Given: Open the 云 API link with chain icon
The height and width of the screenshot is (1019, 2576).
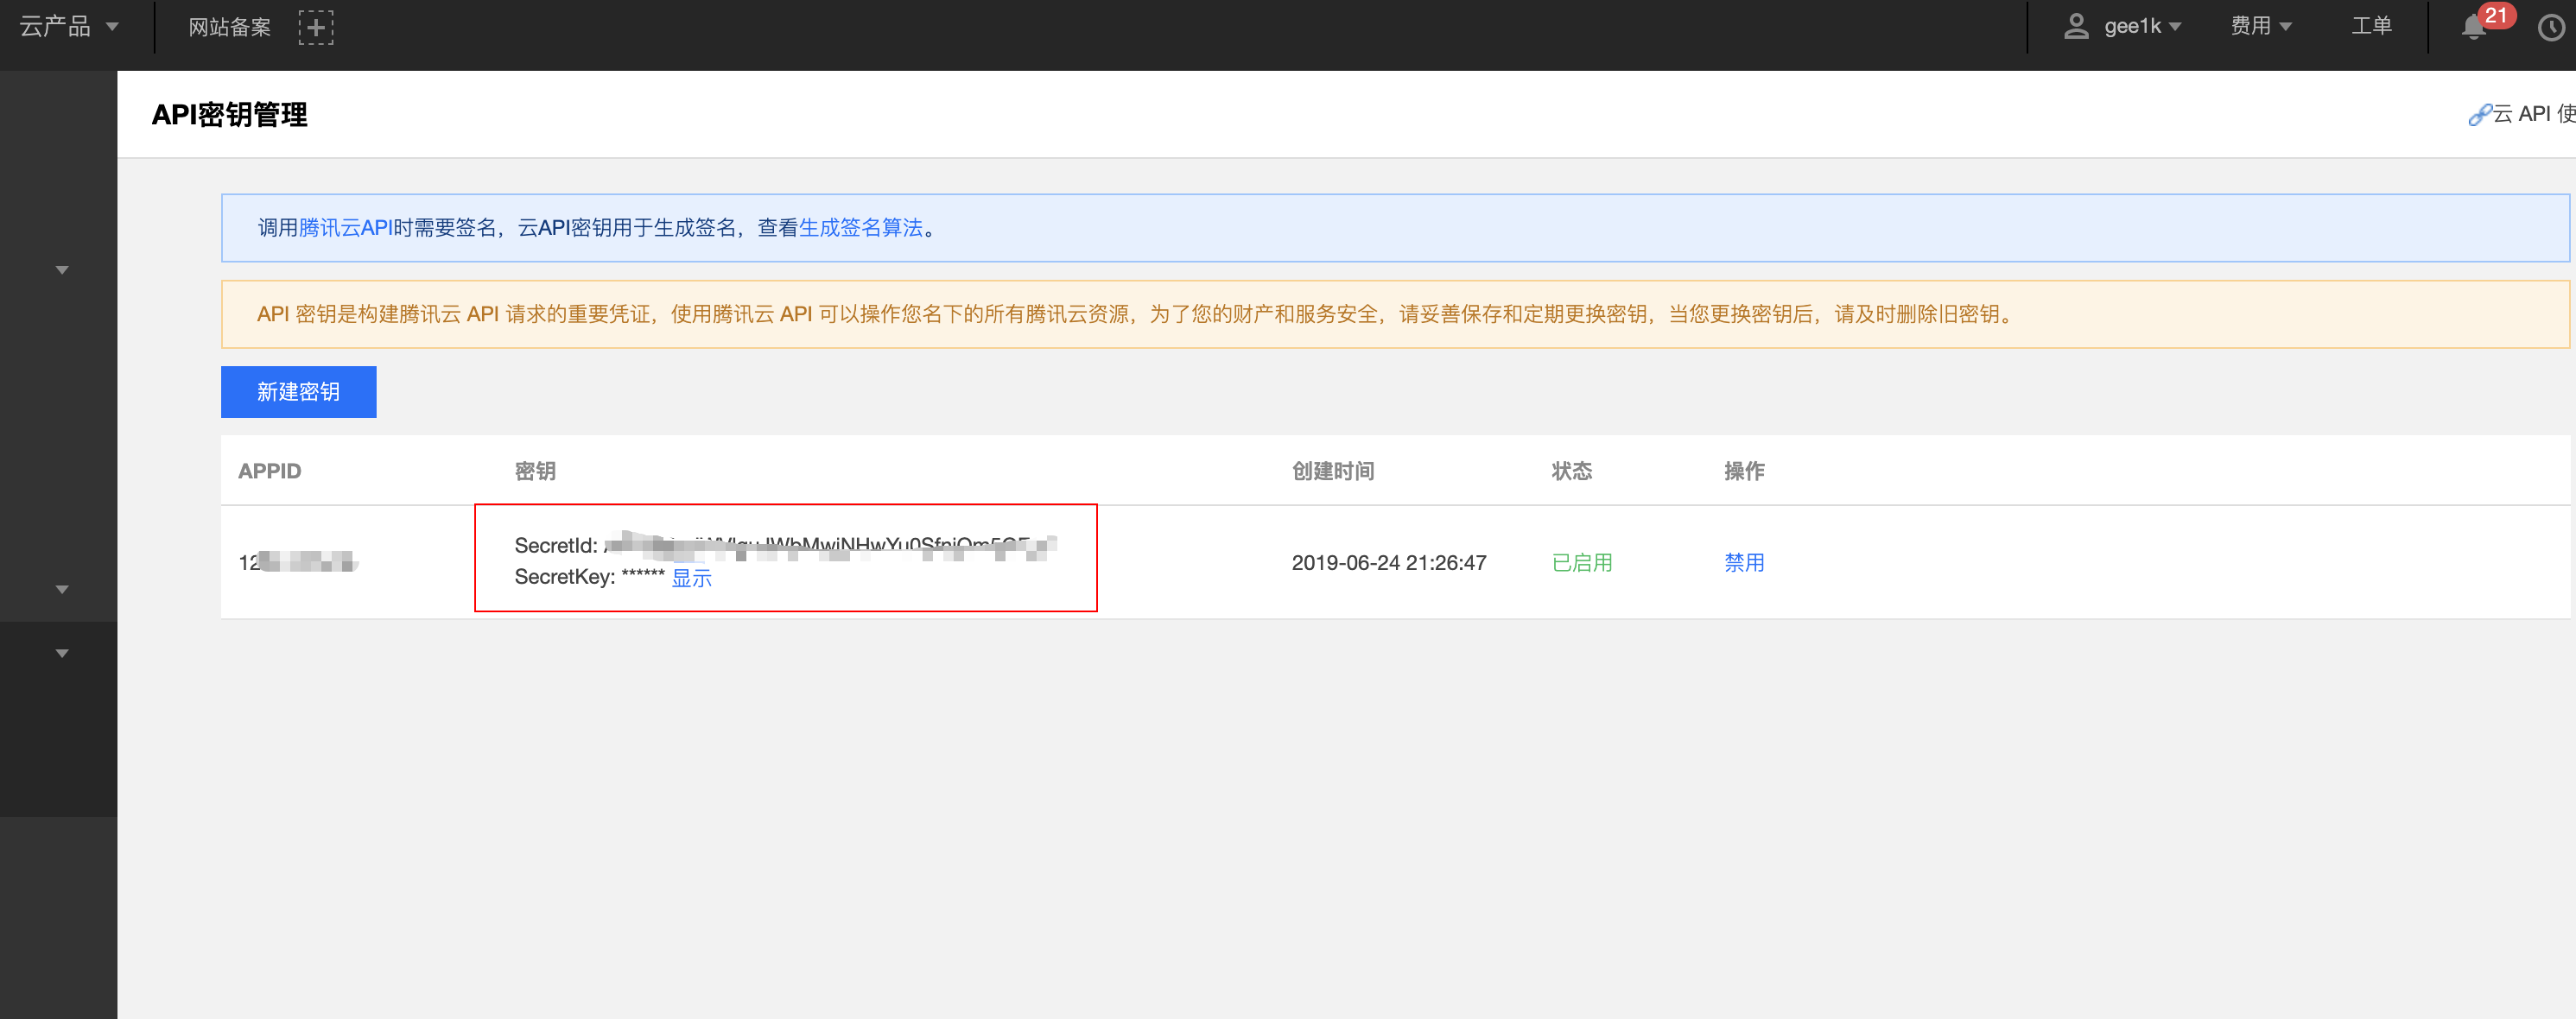Looking at the screenshot, I should tap(2521, 114).
